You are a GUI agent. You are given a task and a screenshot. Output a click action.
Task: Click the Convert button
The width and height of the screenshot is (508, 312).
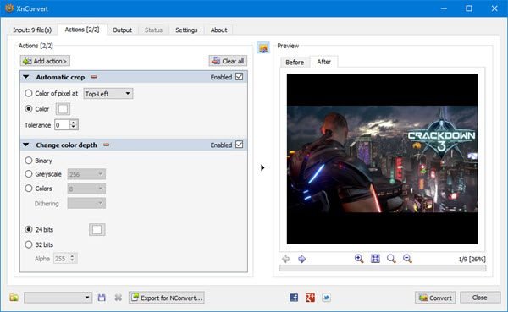(435, 298)
